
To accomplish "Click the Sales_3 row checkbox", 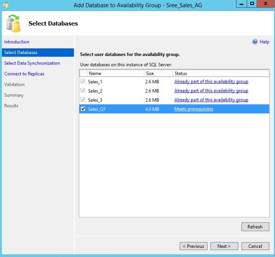I will tap(83, 100).
